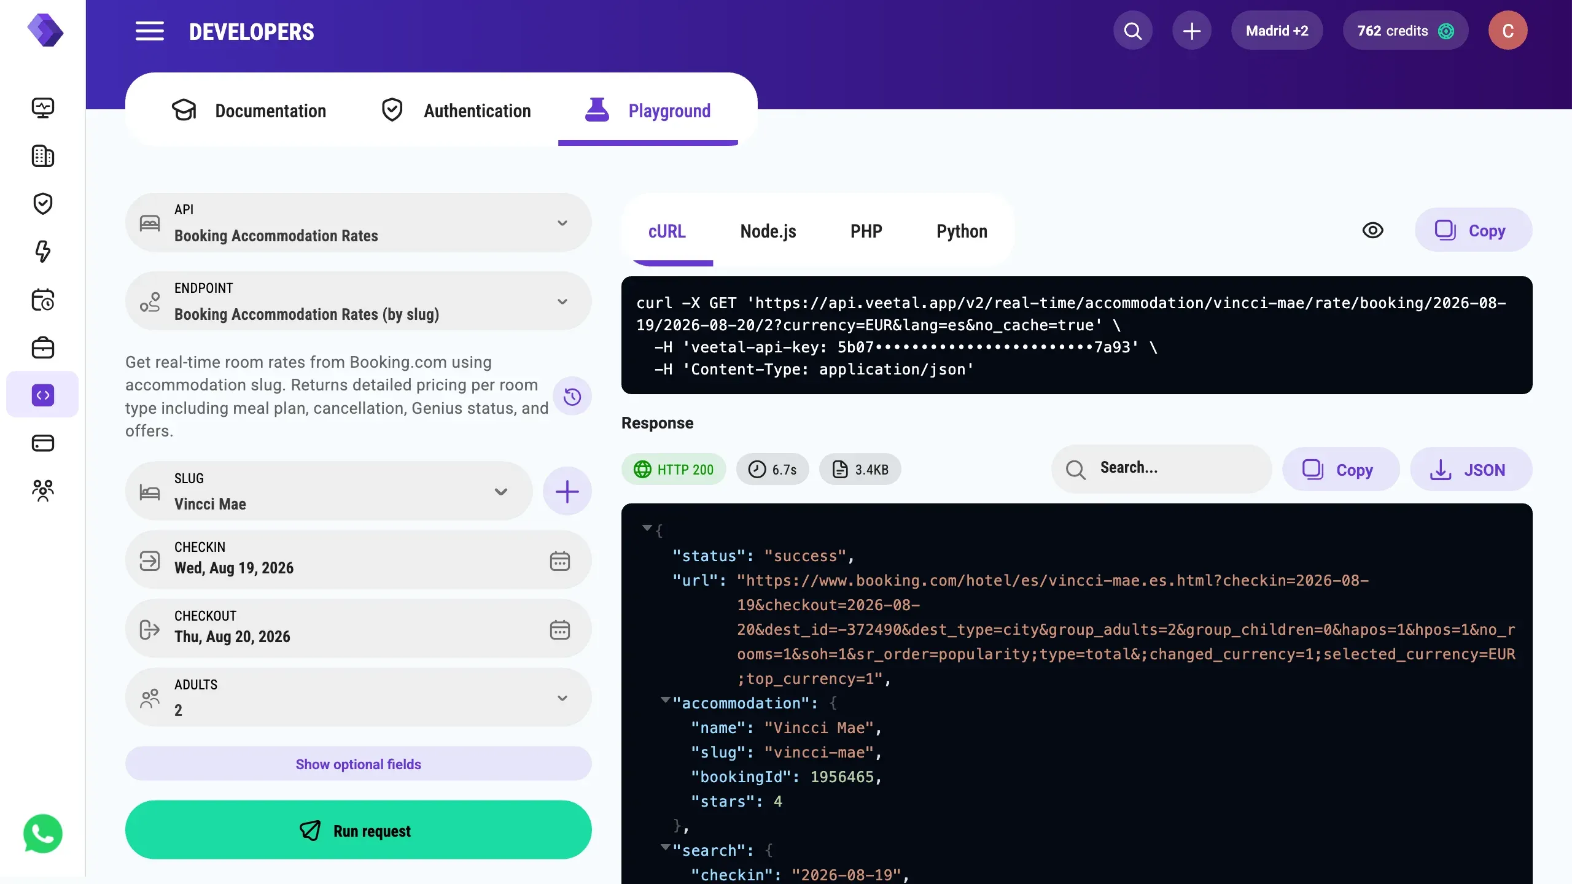Open the Slug dropdown
Viewport: 1572px width, 884px height.
coord(329,491)
